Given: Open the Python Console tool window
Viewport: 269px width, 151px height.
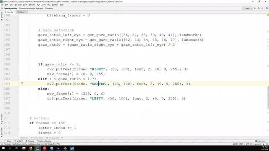Looking at the screenshot, I should (44, 141).
